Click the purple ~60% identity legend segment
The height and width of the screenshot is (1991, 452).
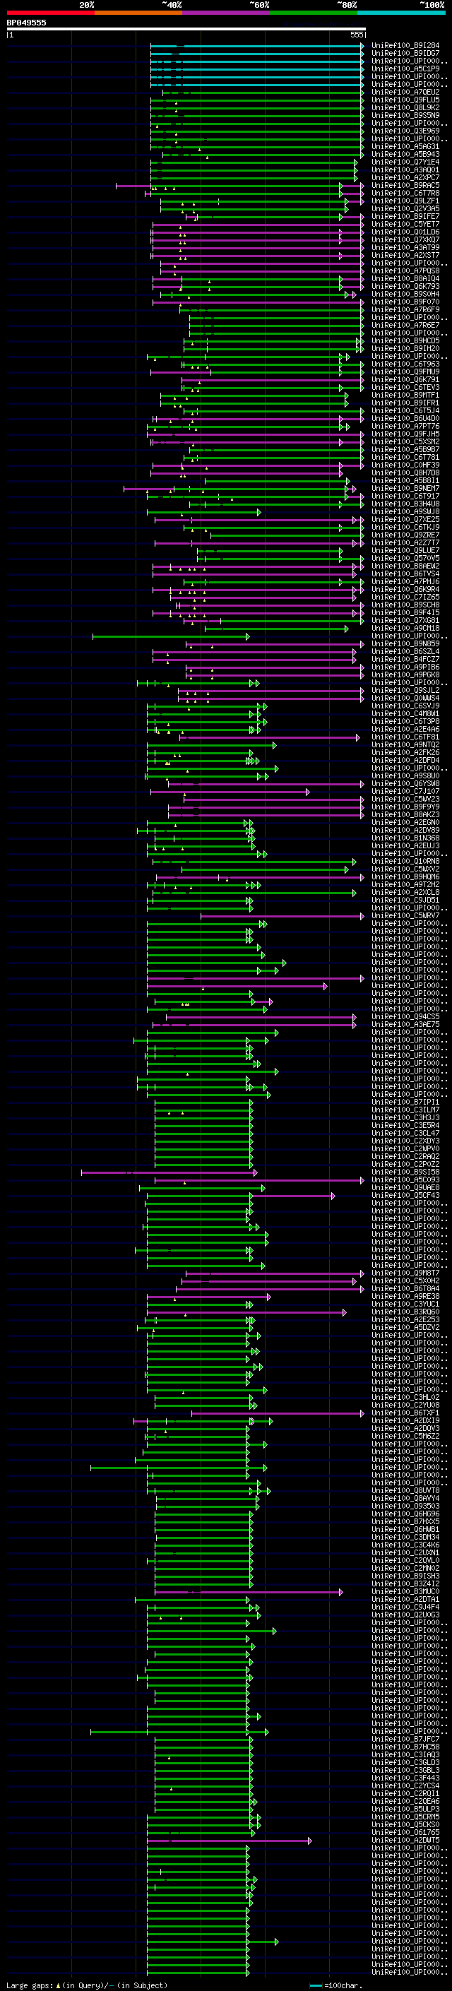pos(225,13)
